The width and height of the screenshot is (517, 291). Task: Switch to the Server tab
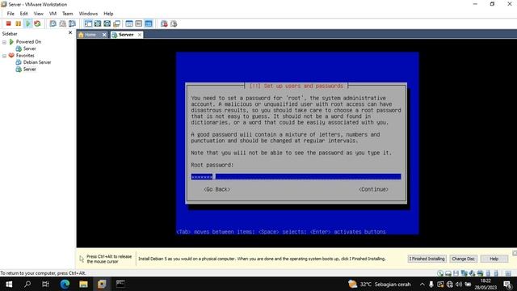pos(126,35)
